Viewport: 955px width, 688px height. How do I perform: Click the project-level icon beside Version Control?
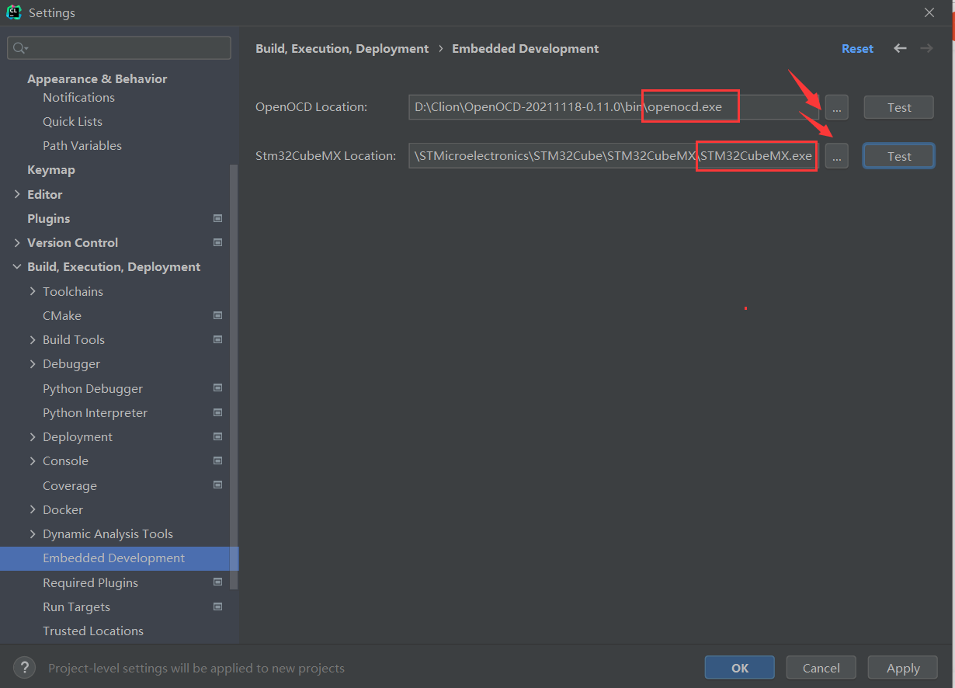tap(218, 243)
